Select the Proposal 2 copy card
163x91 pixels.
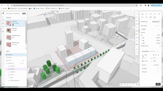coord(15,44)
